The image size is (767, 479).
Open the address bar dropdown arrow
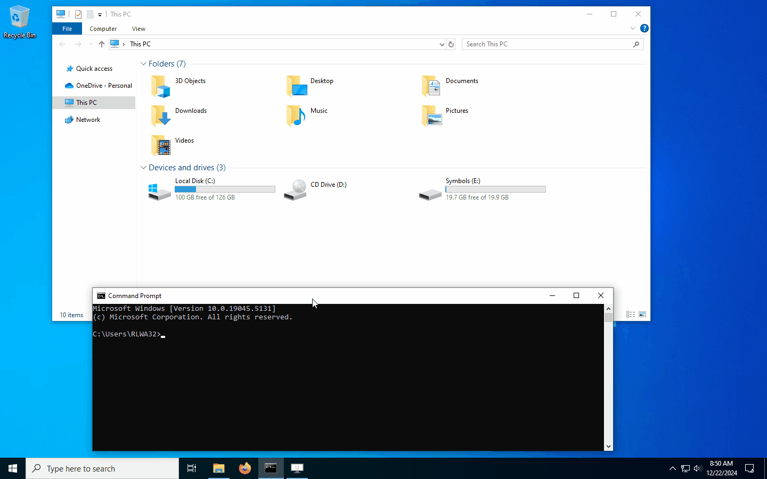[x=442, y=44]
